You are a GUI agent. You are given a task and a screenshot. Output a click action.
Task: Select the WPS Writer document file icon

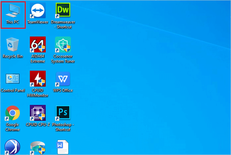(x=63, y=147)
